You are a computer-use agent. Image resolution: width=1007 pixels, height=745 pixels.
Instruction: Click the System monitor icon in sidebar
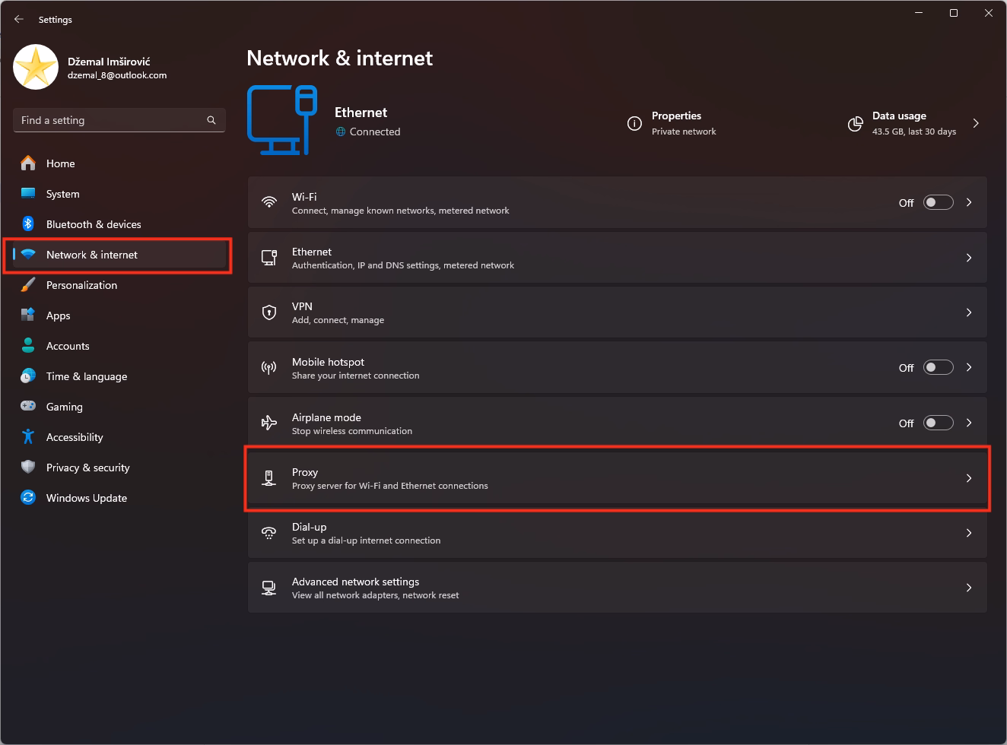click(x=28, y=193)
